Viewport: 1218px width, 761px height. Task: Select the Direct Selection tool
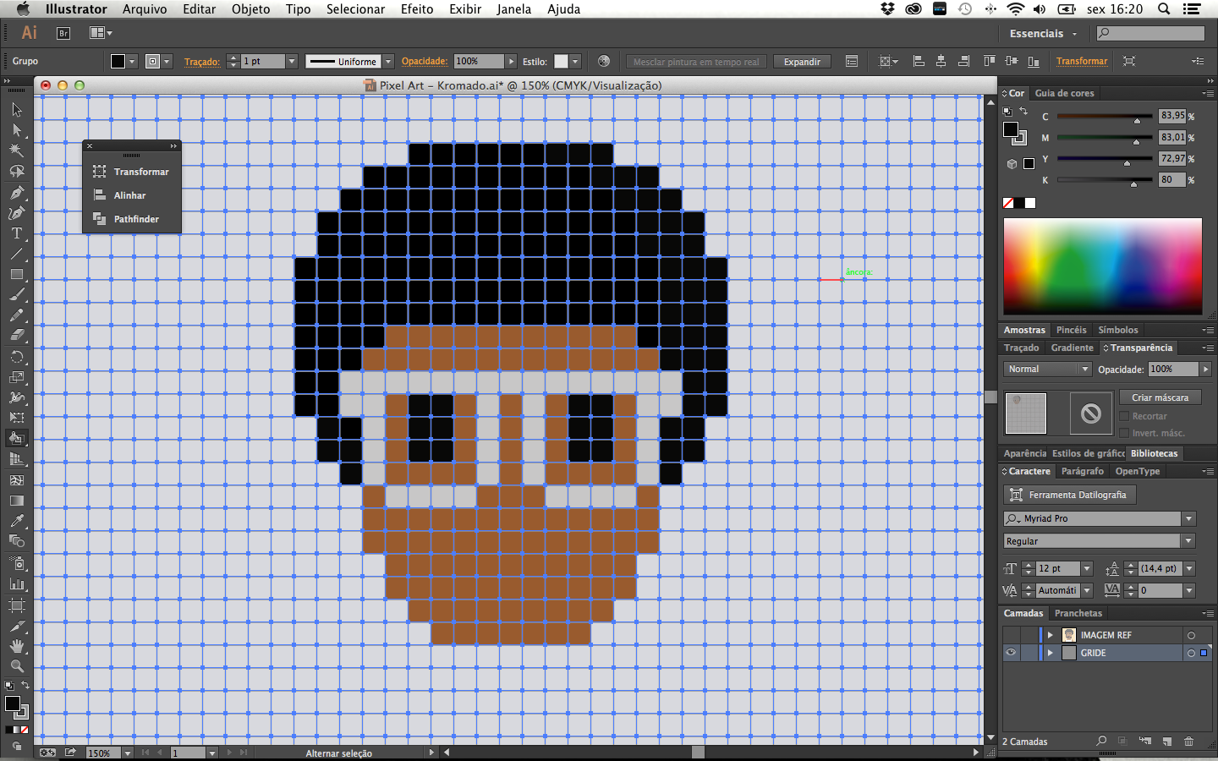17,130
